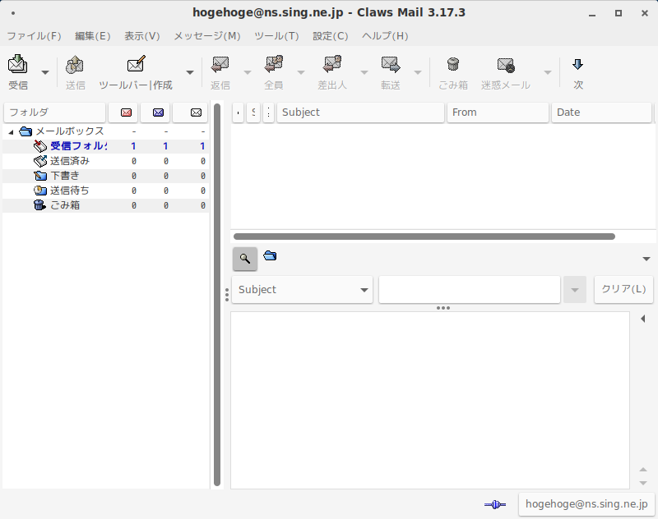Viewport: 658px width, 519px height.
Task: Open the Reply to sender (差出人) dropdown arrow
Action: point(364,72)
